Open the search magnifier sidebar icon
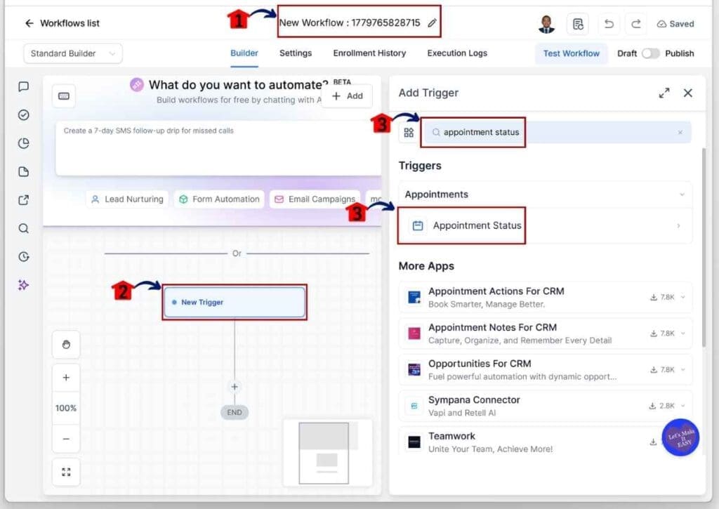Viewport: 719px width, 509px height. (23, 228)
